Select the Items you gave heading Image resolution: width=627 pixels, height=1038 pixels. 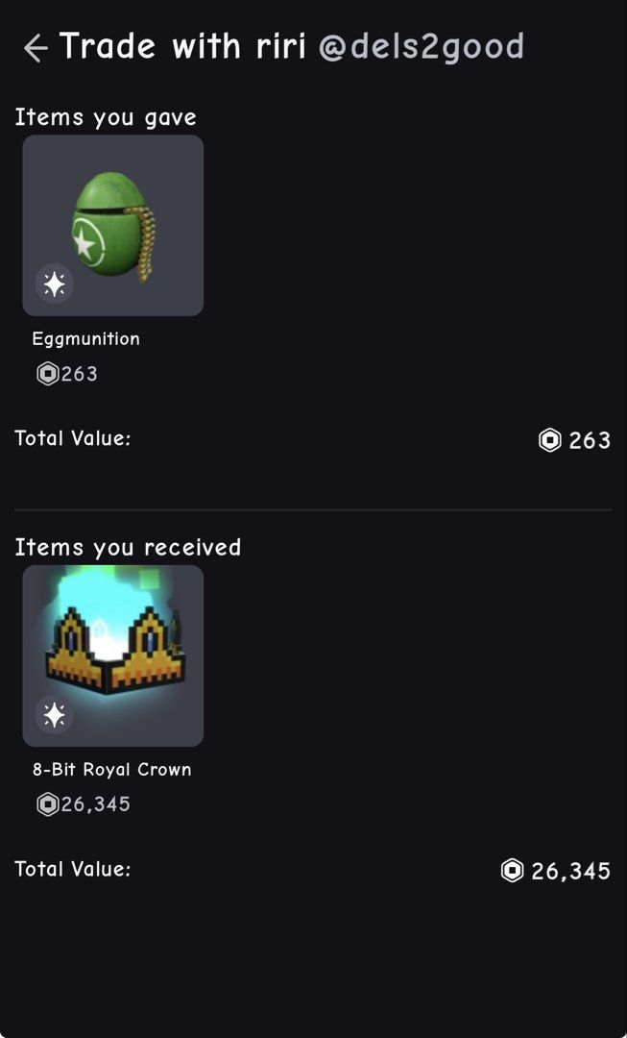[x=106, y=118]
